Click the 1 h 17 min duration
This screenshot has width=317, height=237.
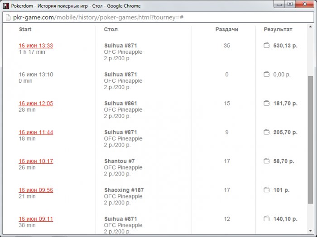(32, 52)
